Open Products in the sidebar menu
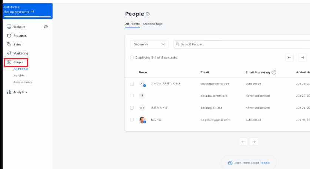Image resolution: width=310 pixels, height=169 pixels. click(20, 36)
